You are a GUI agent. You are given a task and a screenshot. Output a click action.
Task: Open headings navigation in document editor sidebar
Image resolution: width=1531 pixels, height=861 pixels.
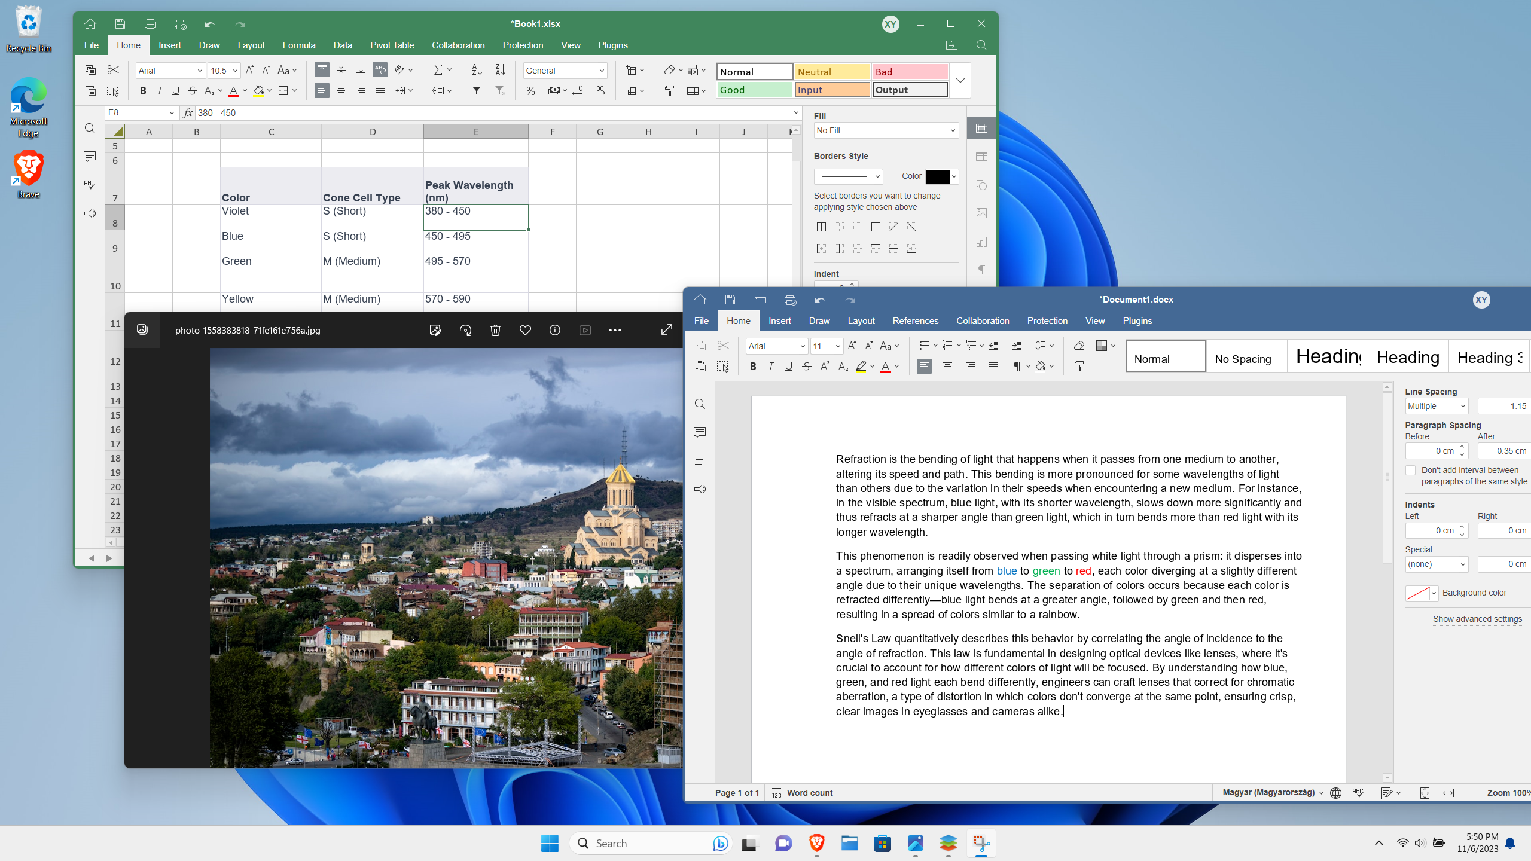700,461
